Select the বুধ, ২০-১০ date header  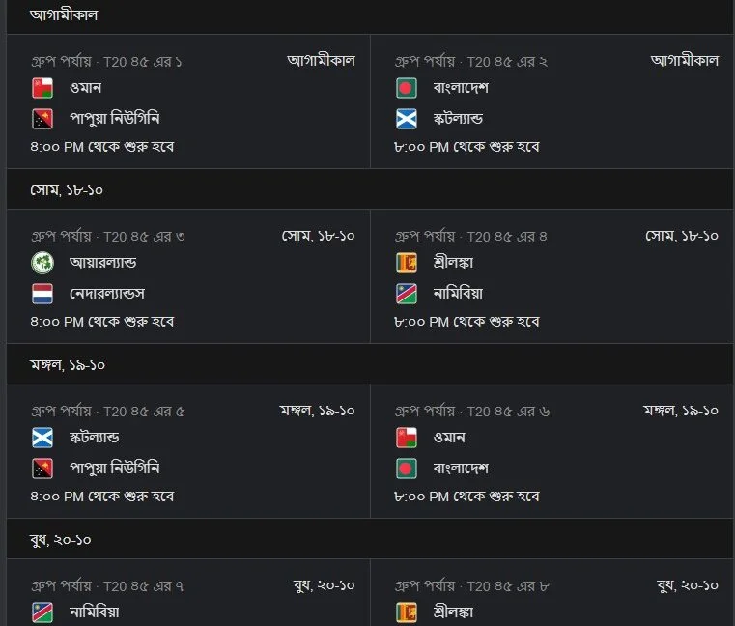[61, 540]
